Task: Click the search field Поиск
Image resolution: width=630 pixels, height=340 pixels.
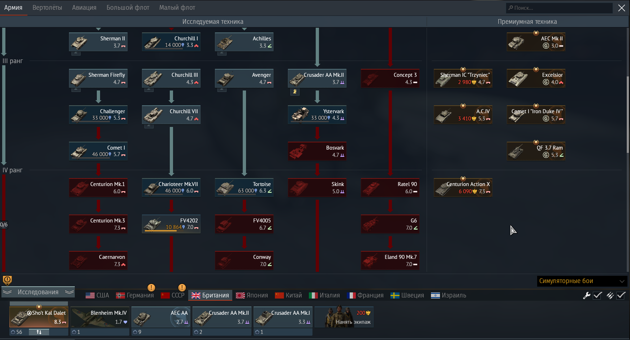Action: (559, 8)
